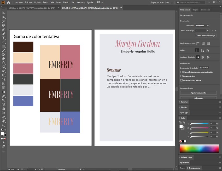Show the grid using the grid icon
Screen dimensions: 222x171
(x=203, y=43)
